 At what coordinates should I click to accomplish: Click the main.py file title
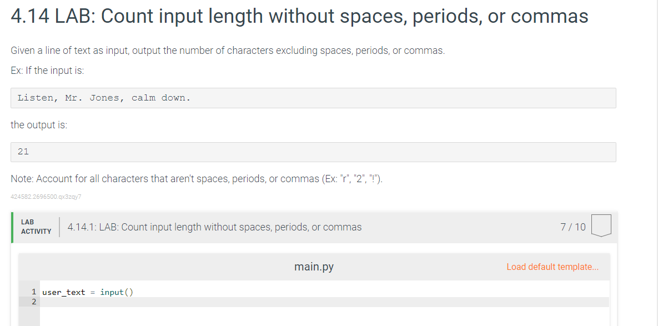click(314, 267)
